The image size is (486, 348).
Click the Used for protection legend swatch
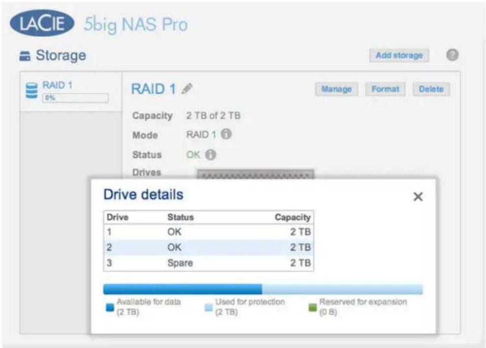click(209, 308)
